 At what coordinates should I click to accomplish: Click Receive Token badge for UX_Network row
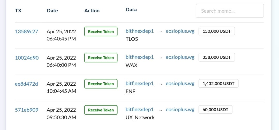[101, 110]
